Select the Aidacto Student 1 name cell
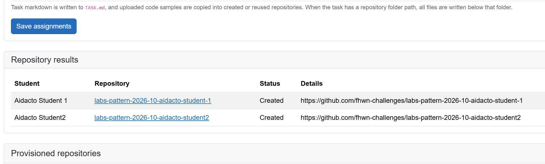The image size is (545, 164). point(41,101)
